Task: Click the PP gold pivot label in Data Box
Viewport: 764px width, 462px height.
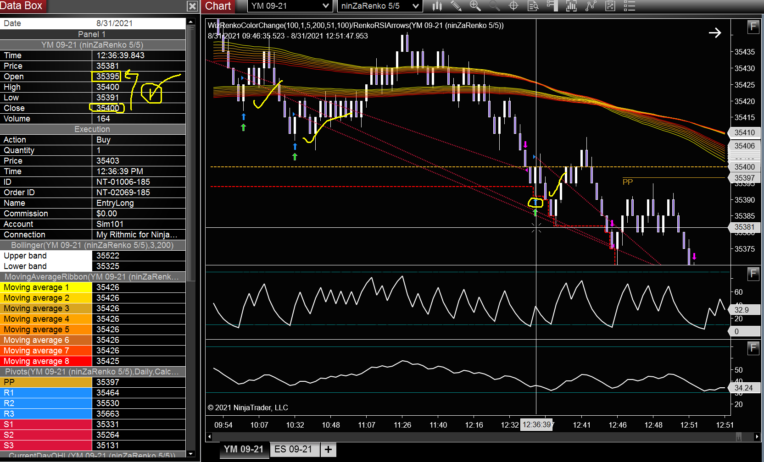Action: point(46,382)
